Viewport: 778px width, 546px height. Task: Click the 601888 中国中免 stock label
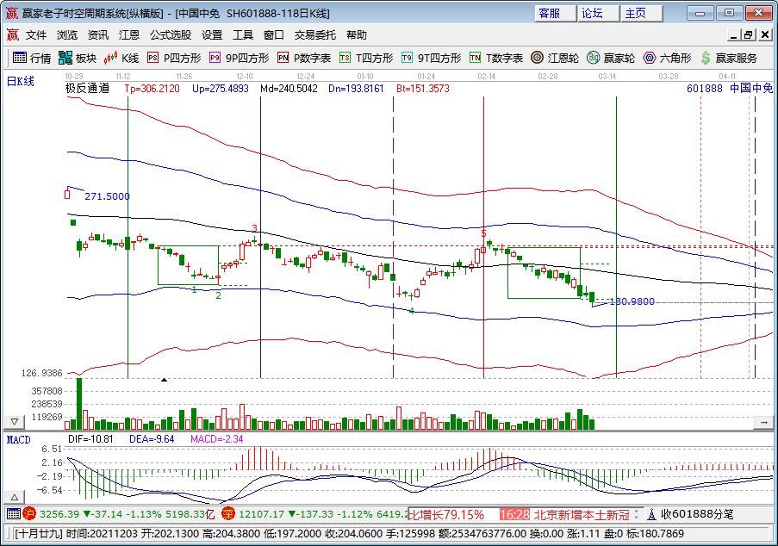click(730, 88)
